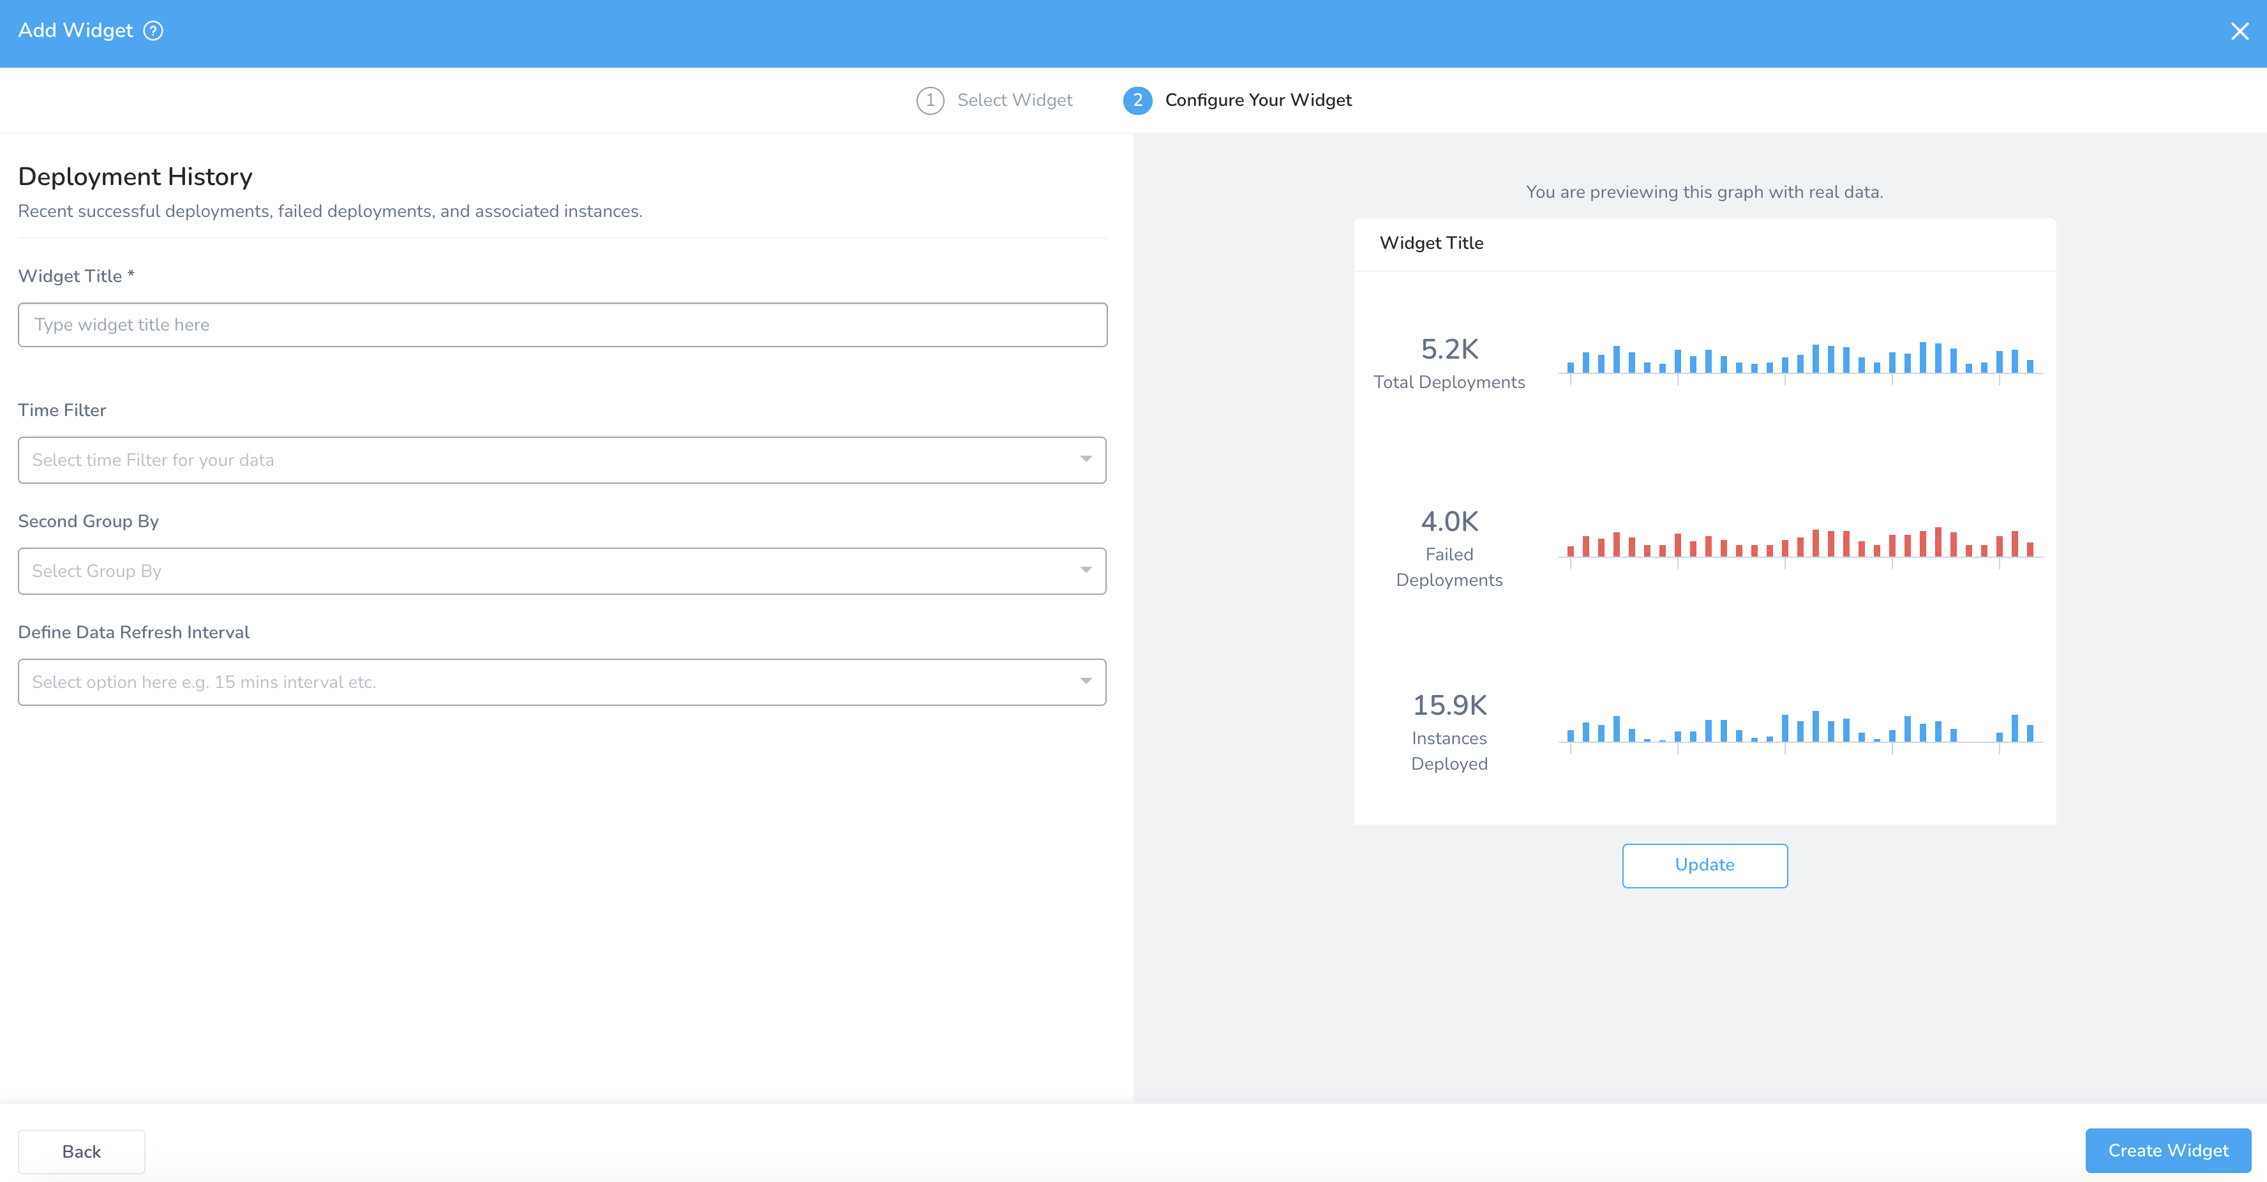
Task: Click the Failed Deployments label
Action: (1449, 567)
